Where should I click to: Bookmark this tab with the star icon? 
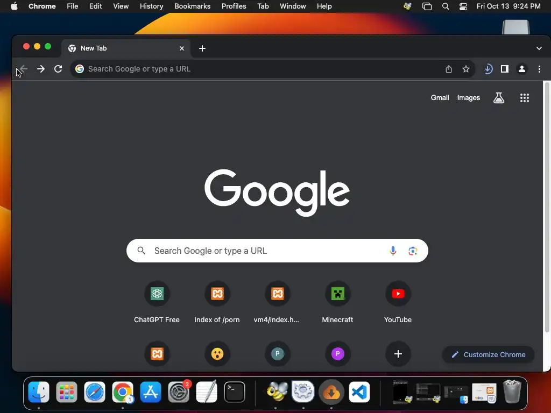click(x=466, y=69)
